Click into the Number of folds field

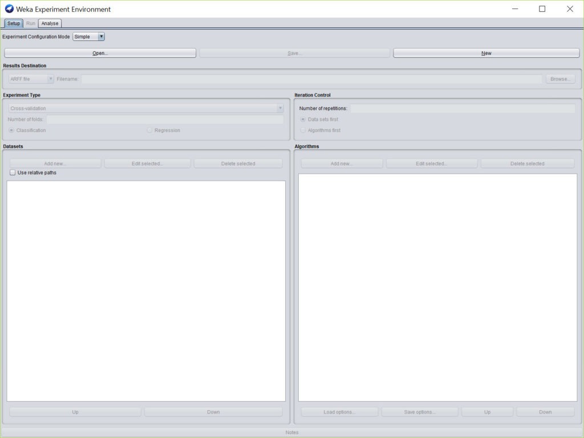click(165, 120)
